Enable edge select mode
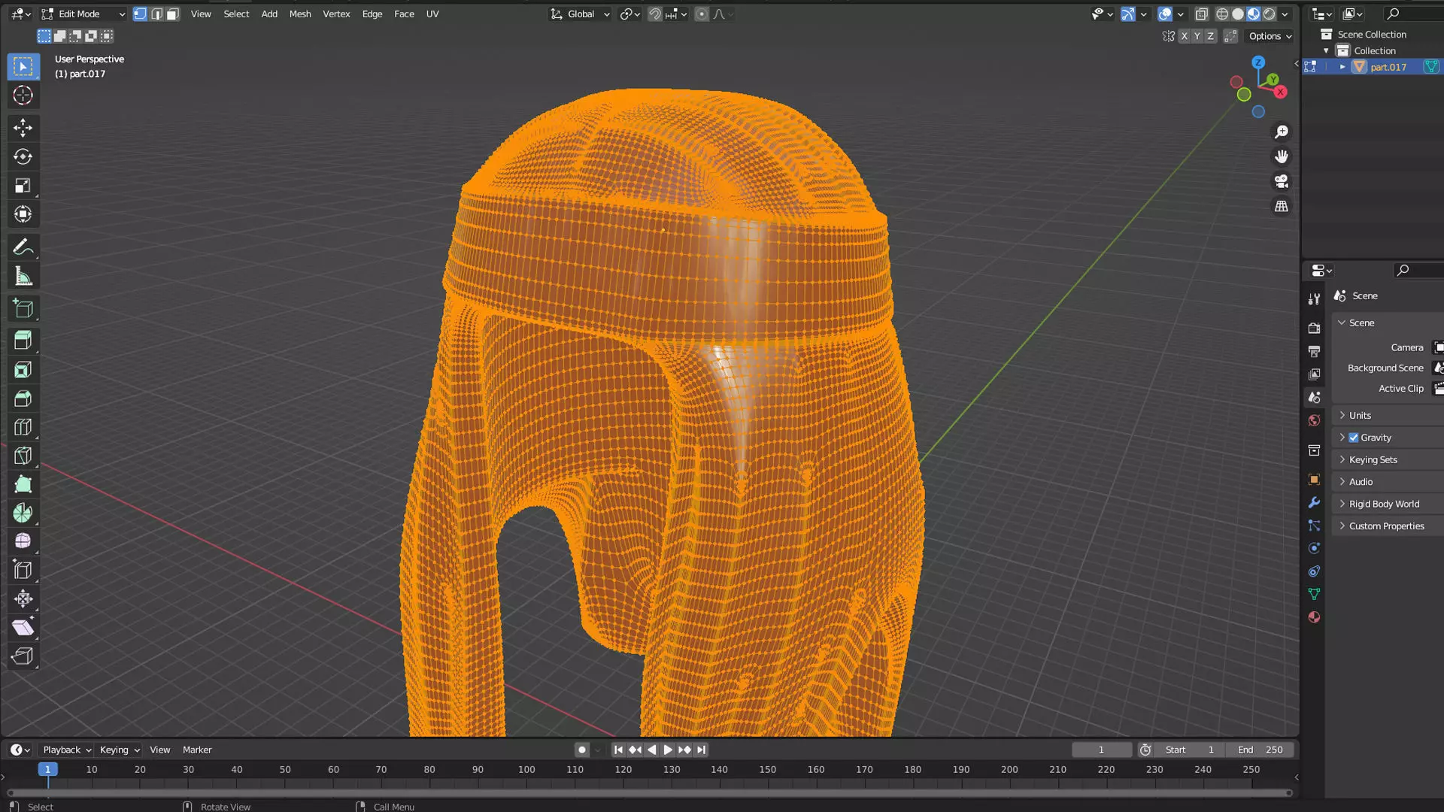 pos(156,14)
